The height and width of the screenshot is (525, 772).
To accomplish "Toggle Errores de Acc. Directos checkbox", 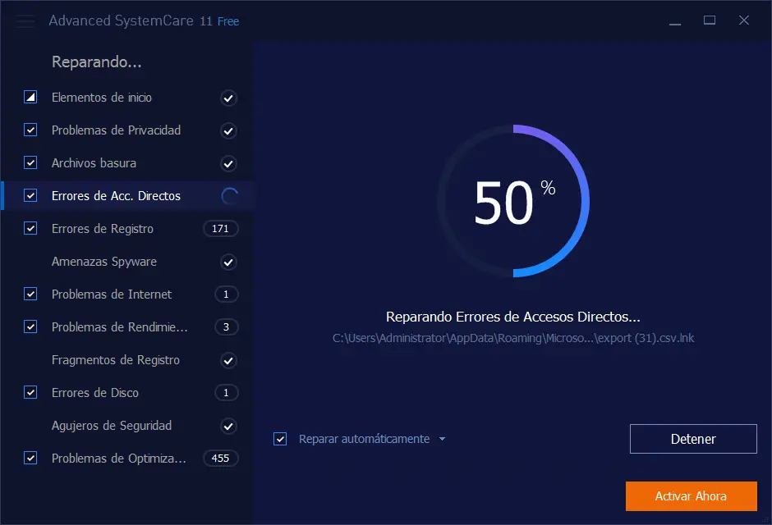I will [x=30, y=196].
